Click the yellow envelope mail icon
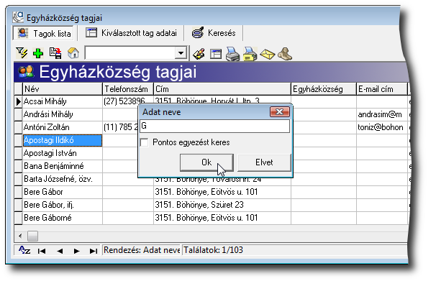The width and height of the screenshot is (436, 281). (x=267, y=54)
